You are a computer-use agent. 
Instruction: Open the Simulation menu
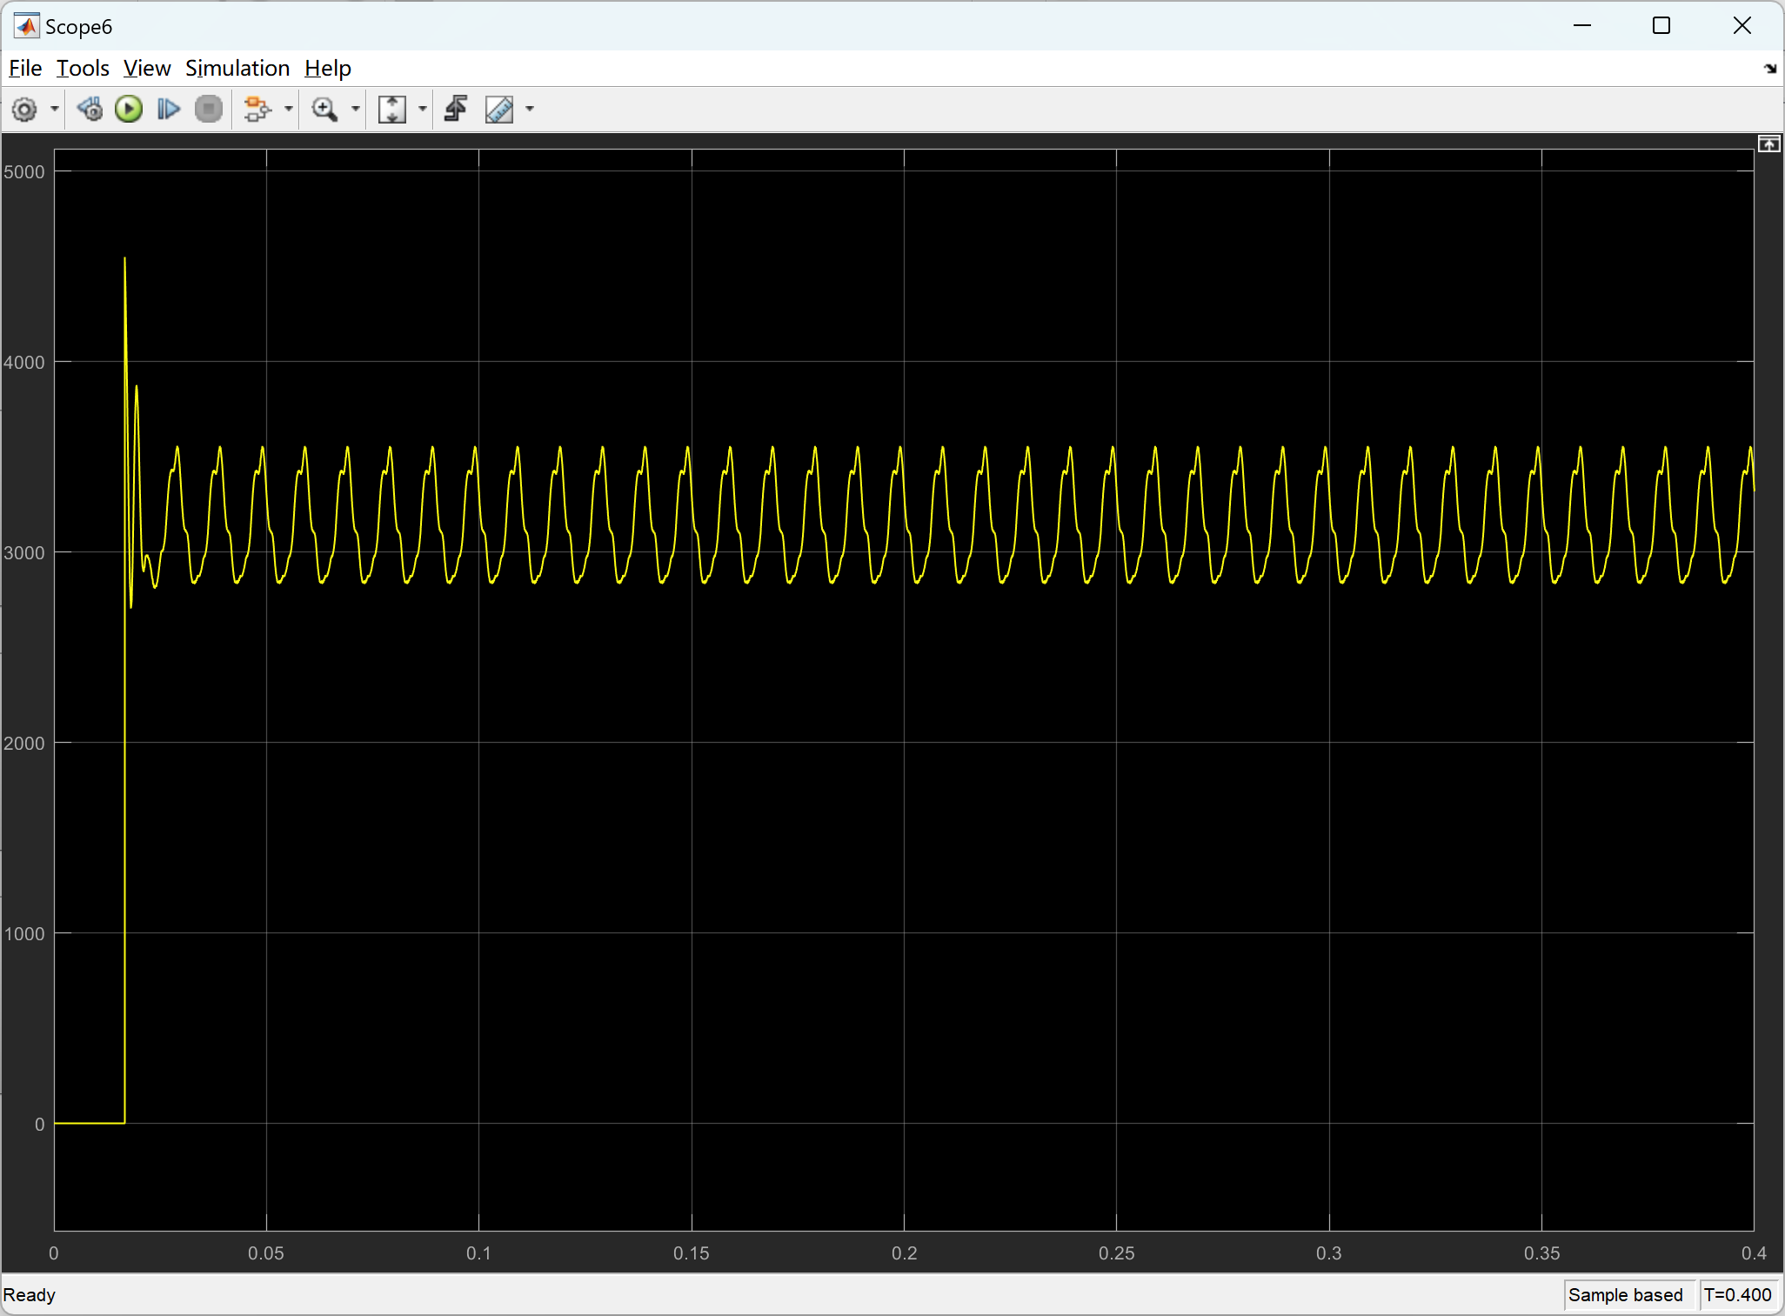(x=237, y=68)
